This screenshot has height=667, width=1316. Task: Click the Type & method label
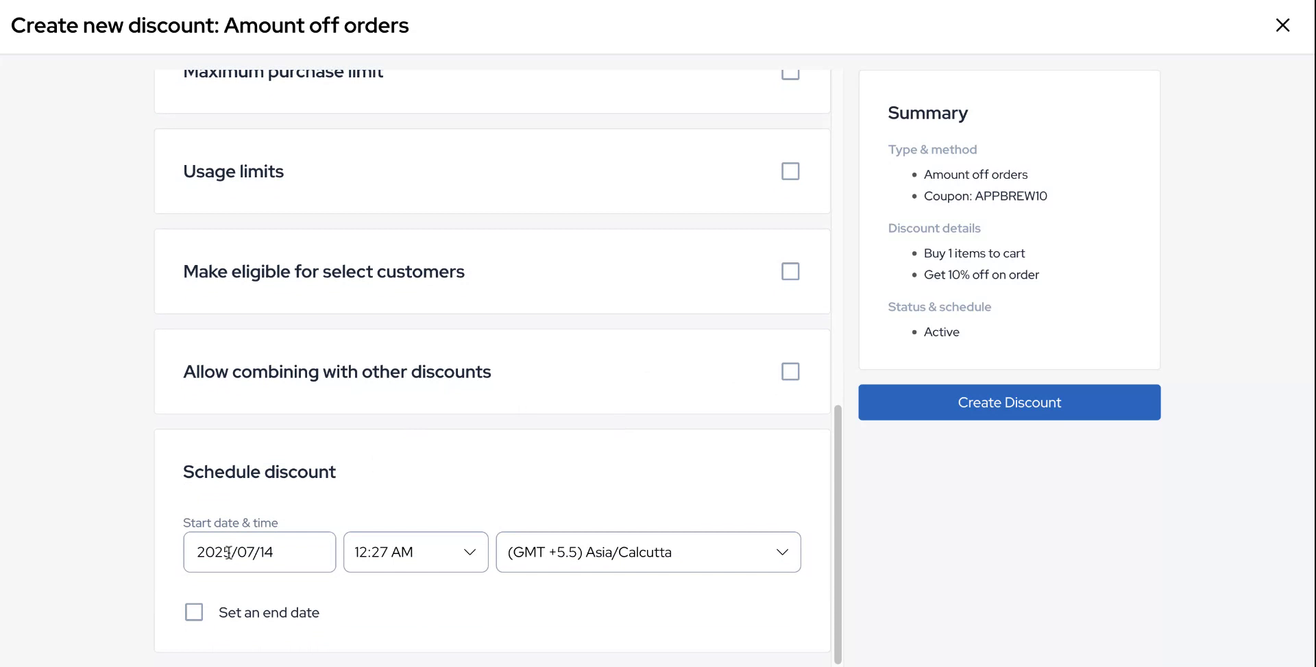pyautogui.click(x=932, y=149)
